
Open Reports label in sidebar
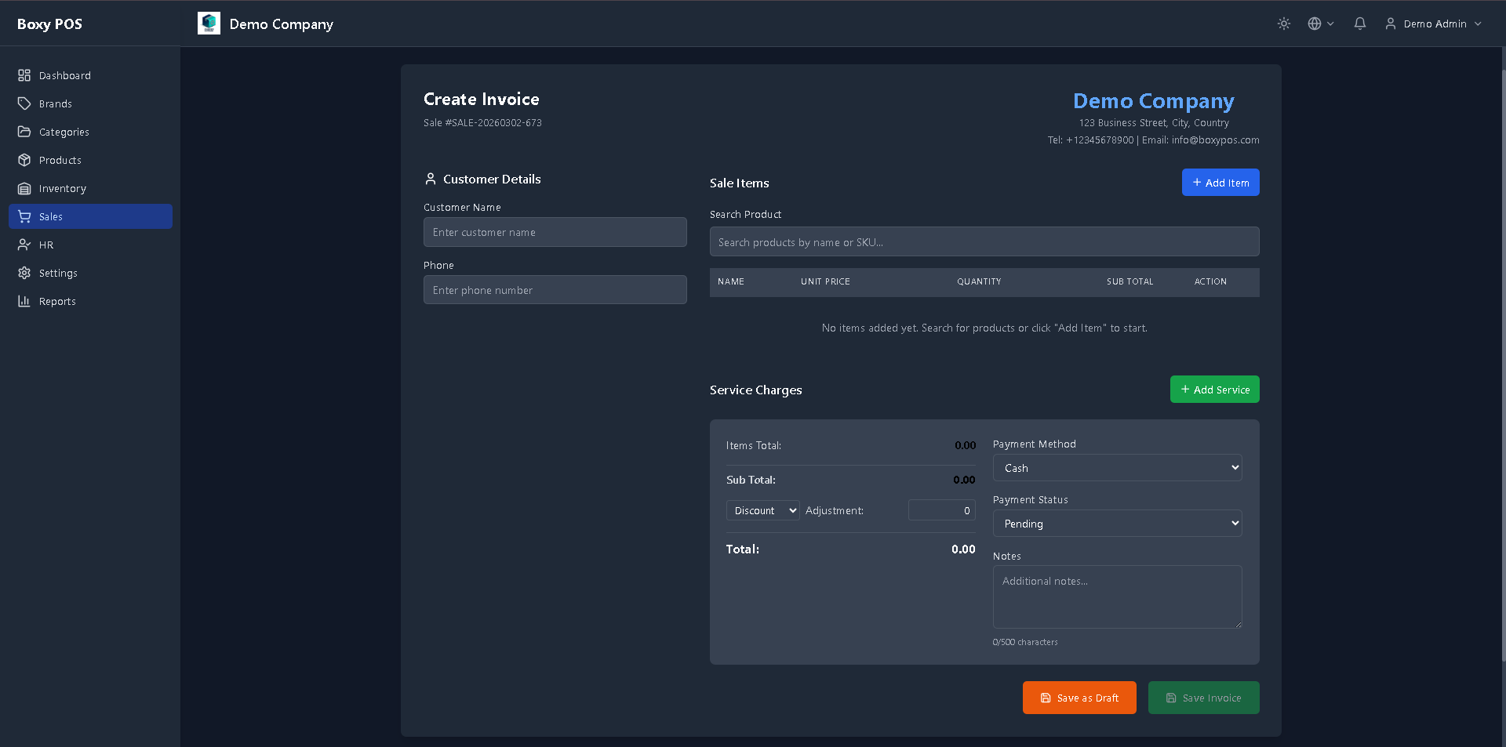[x=57, y=301]
